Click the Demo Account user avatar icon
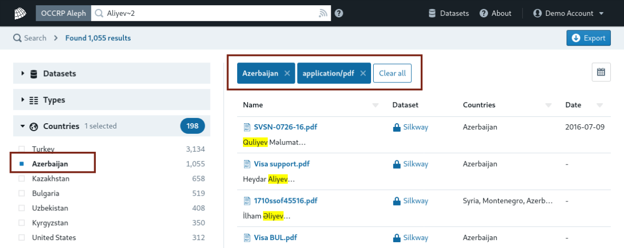Viewport: 624px width, 248px height. point(537,14)
